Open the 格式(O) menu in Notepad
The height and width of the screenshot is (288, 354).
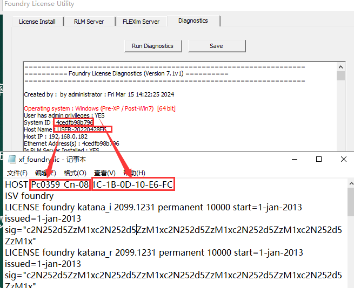[x=75, y=173]
